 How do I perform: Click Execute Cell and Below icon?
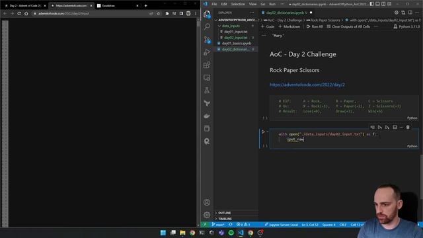point(387,127)
